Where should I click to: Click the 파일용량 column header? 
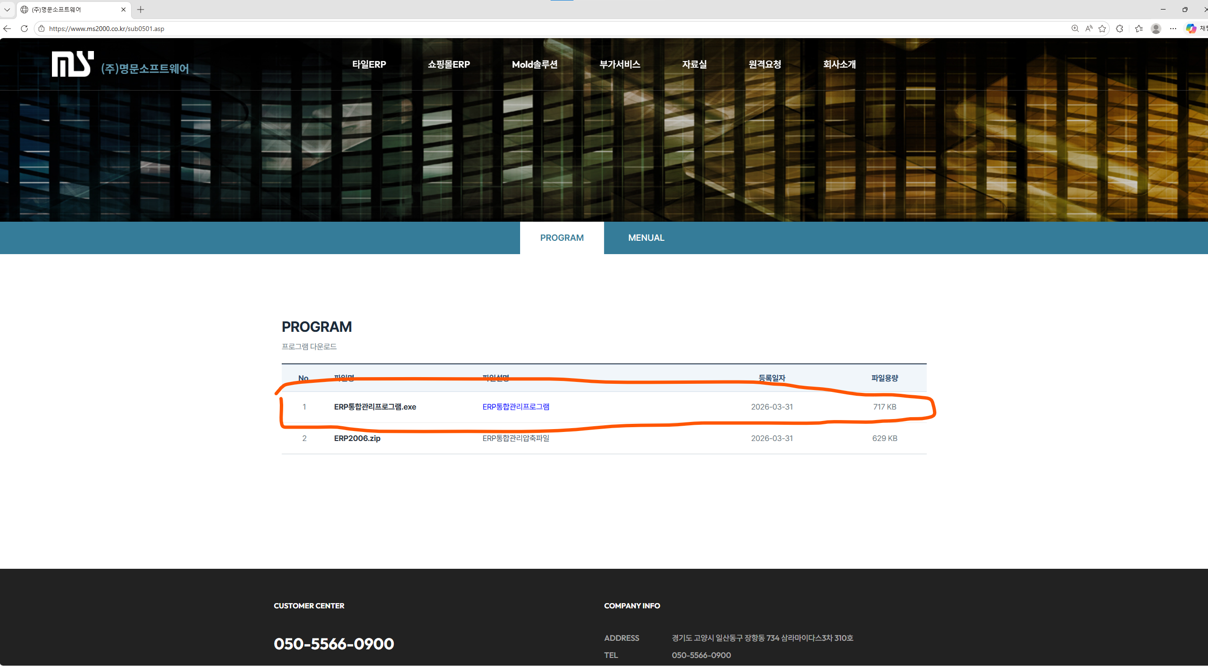pyautogui.click(x=885, y=378)
